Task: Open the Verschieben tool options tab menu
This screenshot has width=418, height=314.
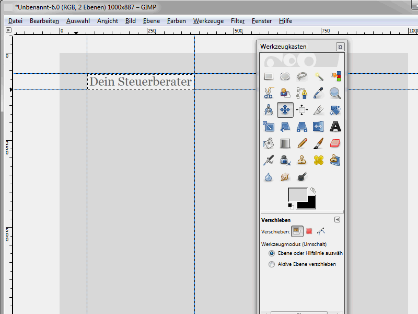Action: 337,219
